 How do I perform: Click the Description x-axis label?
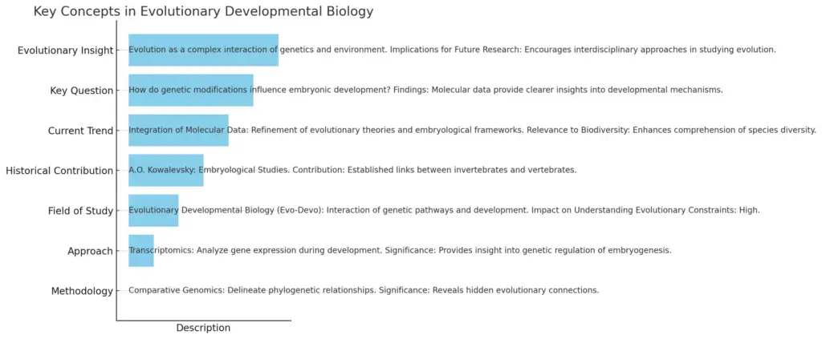click(203, 328)
